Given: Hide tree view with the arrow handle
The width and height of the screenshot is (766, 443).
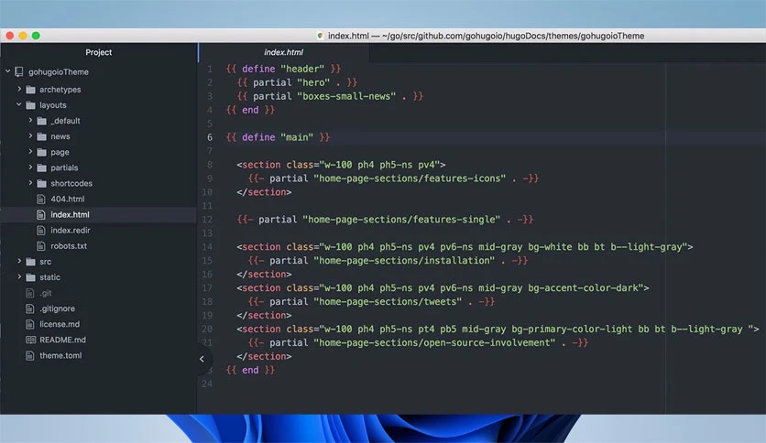Looking at the screenshot, I should [202, 359].
